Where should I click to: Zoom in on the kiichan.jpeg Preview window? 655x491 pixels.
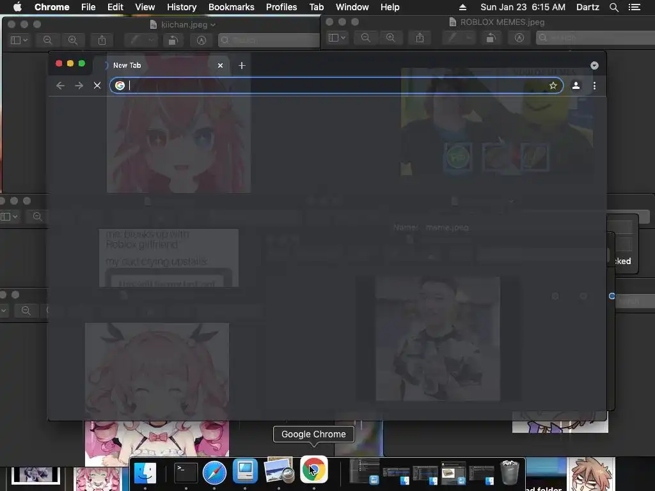73,40
